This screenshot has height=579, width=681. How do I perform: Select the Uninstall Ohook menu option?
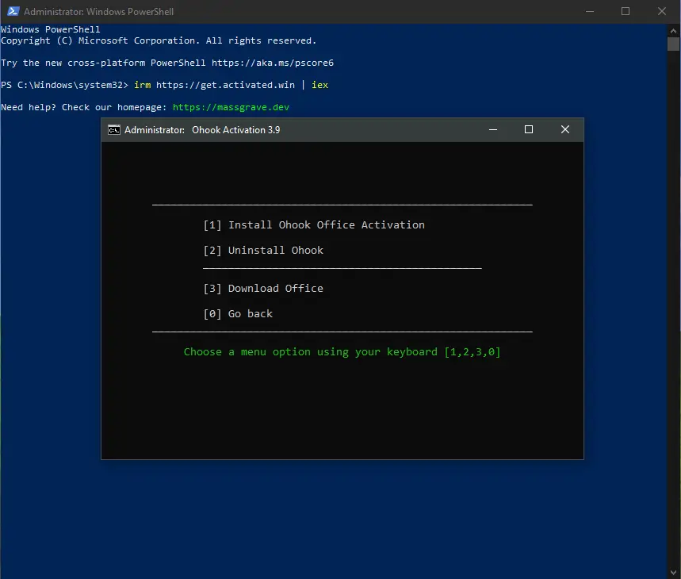(263, 251)
